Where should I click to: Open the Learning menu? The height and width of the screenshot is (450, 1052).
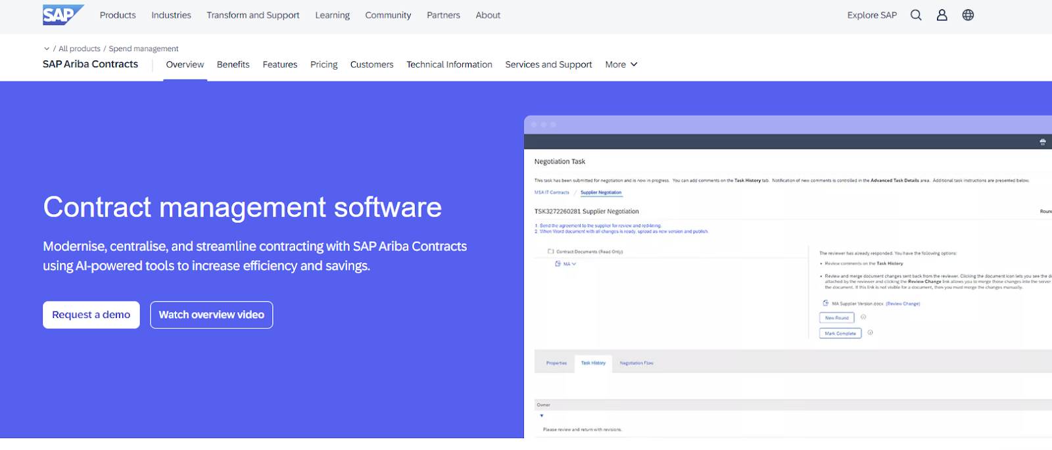332,15
